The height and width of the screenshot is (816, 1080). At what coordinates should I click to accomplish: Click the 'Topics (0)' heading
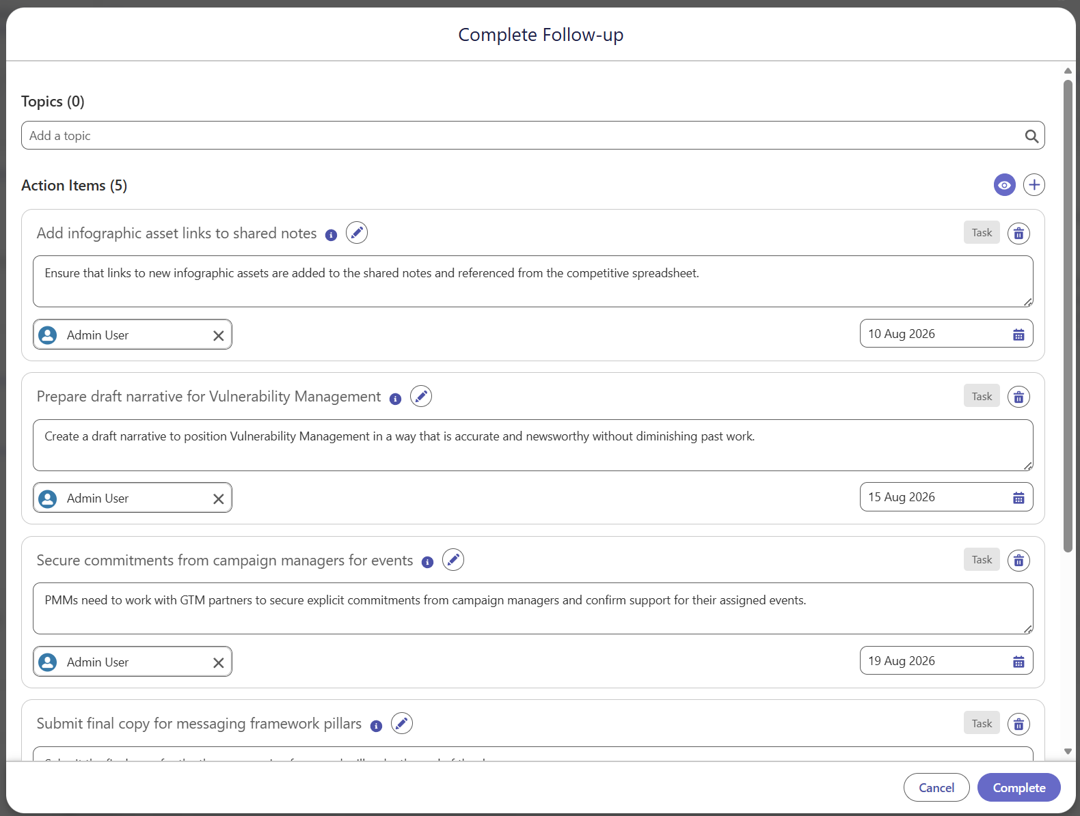(53, 101)
